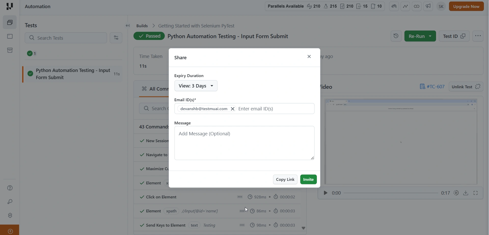This screenshot has width=489, height=235.
Task: Click the green Invite button
Action: 308,180
